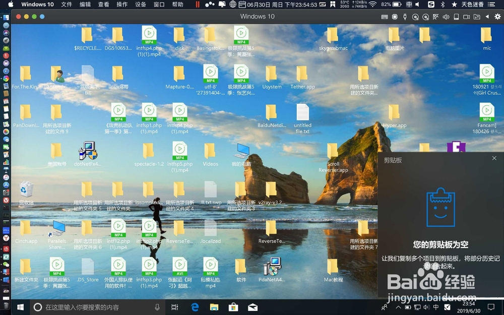This screenshot has height=315, width=504.
Task: Open the 查看 menu
Action: [103, 5]
